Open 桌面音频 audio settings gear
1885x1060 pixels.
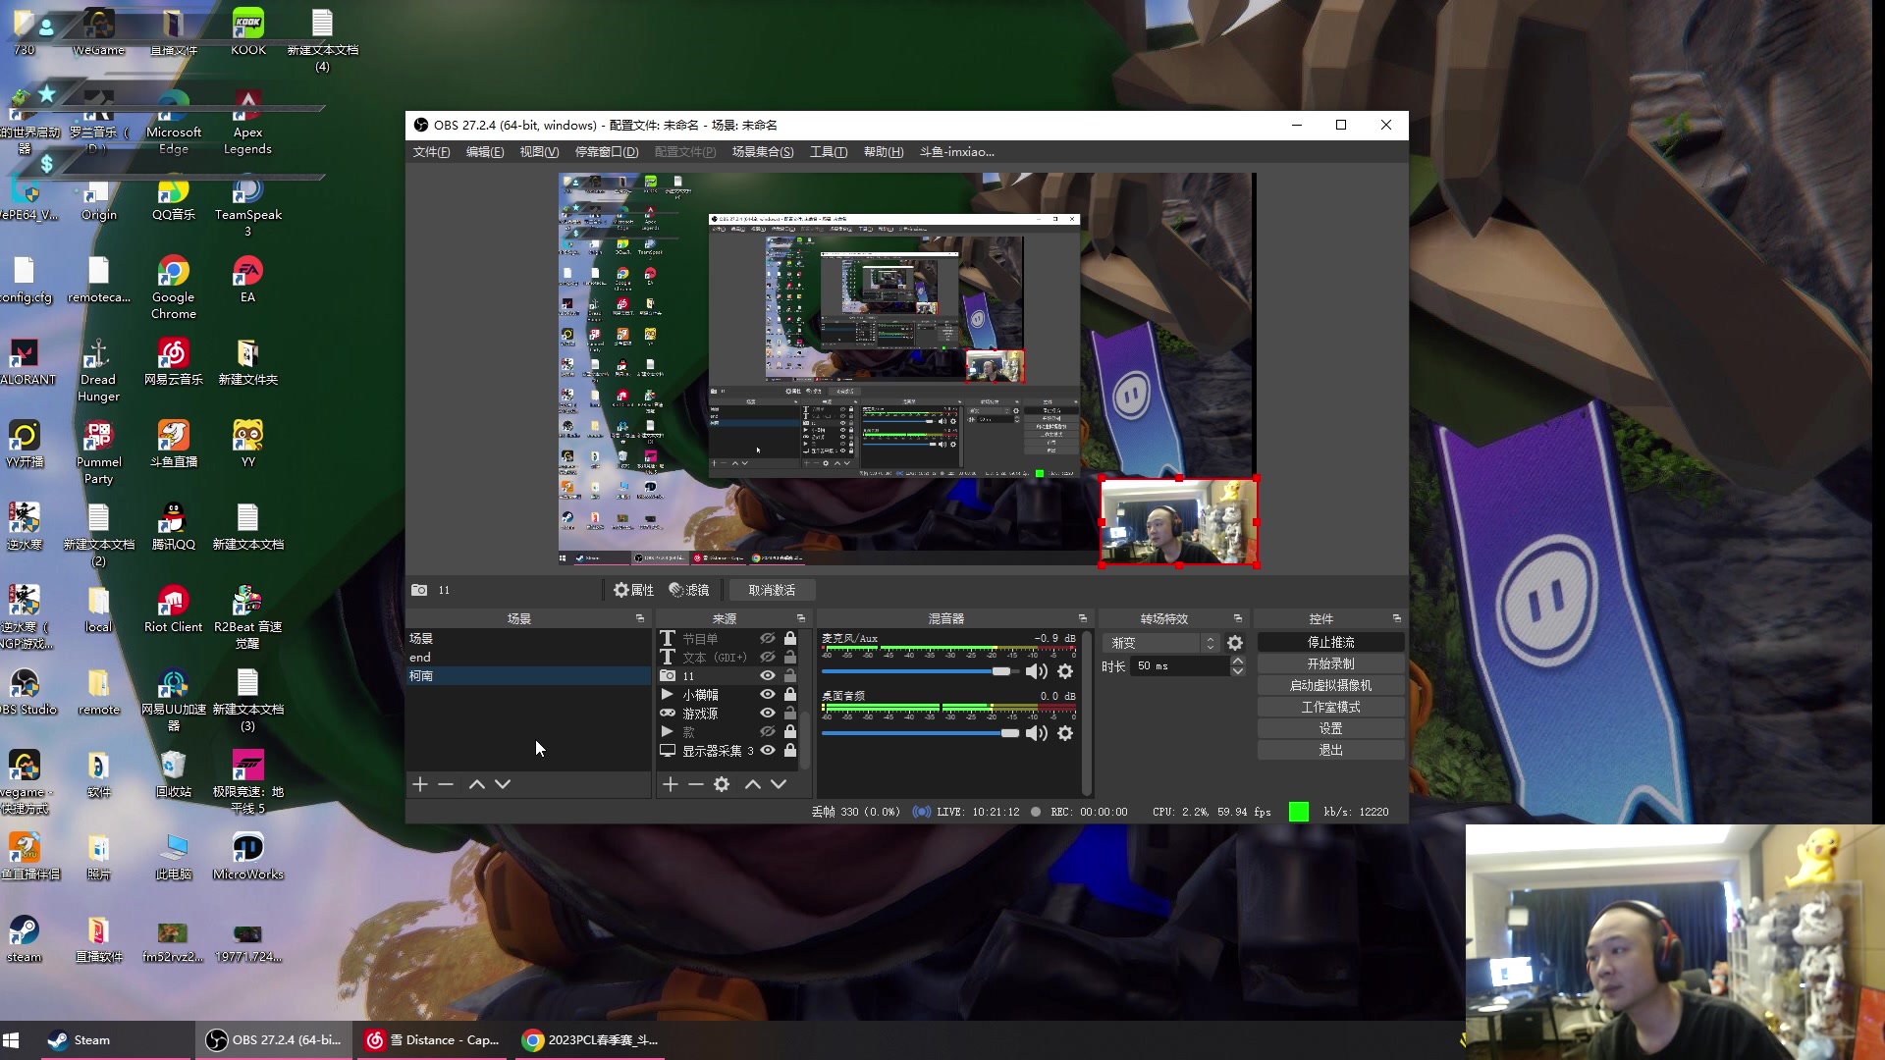(1065, 733)
